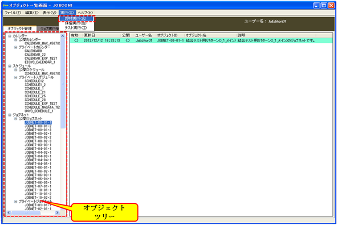Select CALENDAR9 in the tree

(x=33, y=51)
